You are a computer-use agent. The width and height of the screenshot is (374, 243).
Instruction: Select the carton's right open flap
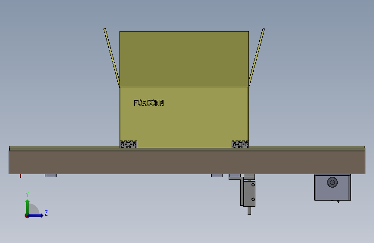[x=257, y=58]
